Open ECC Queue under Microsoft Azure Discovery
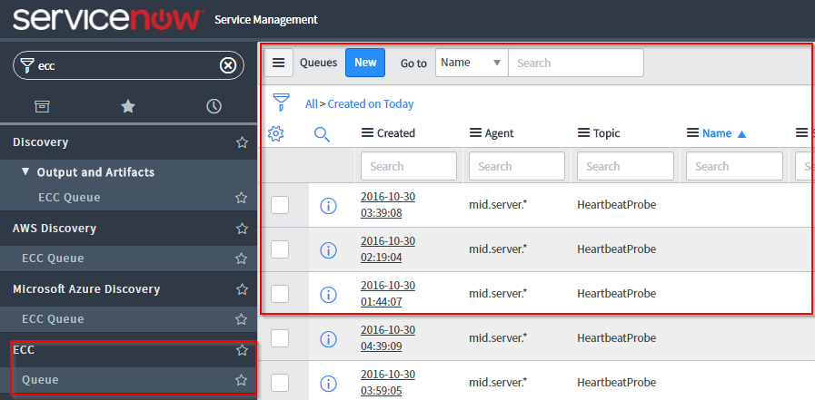The width and height of the screenshot is (815, 400). point(53,319)
